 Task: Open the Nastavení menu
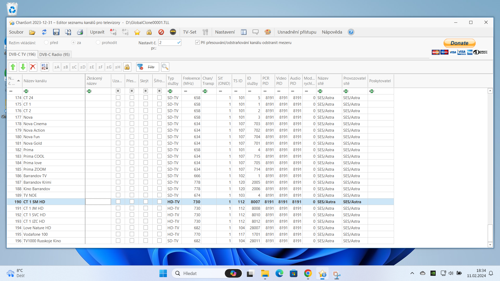tap(225, 32)
